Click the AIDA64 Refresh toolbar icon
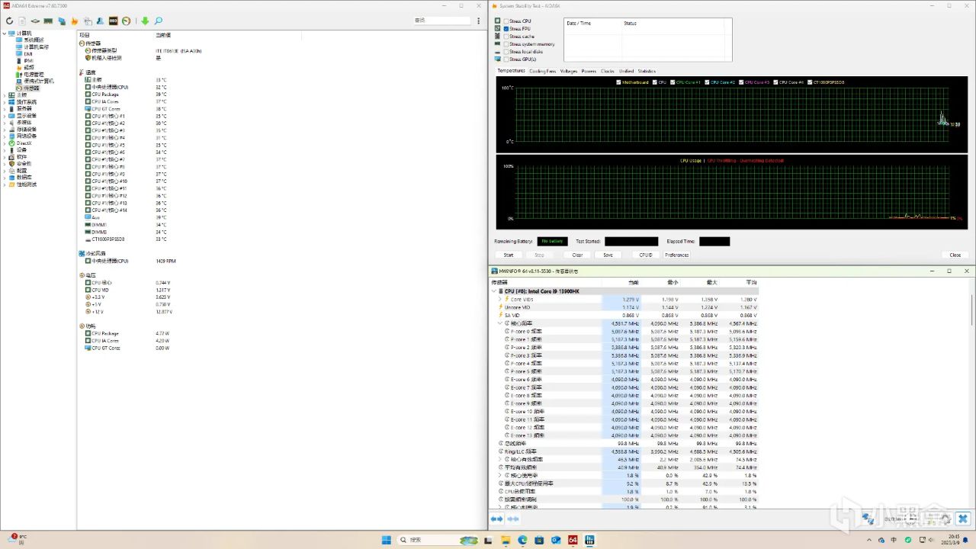Viewport: 976px width, 549px height. (9, 21)
